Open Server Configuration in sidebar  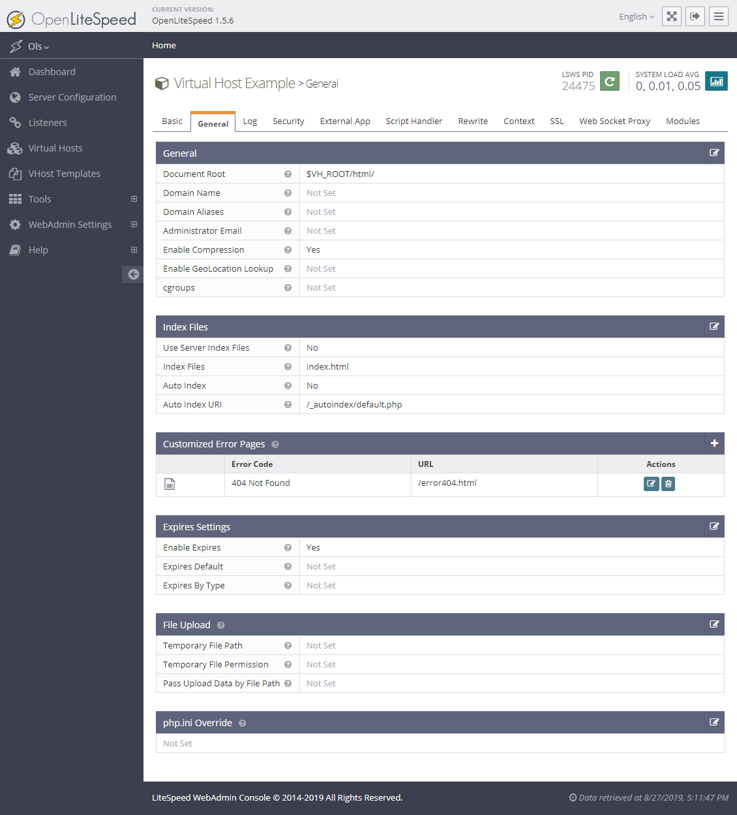click(x=72, y=97)
